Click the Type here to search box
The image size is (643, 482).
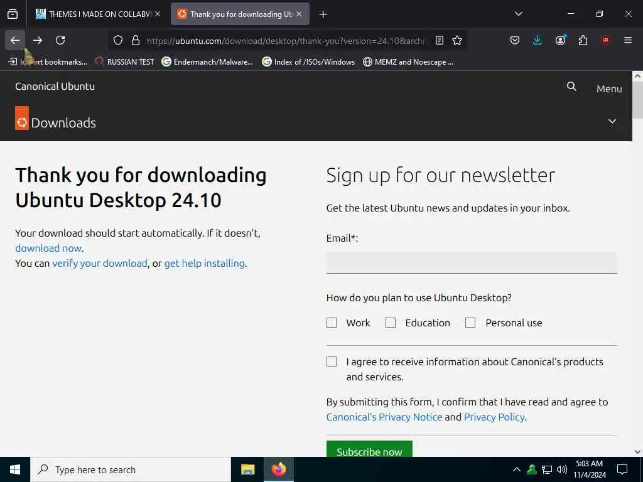pos(131,469)
